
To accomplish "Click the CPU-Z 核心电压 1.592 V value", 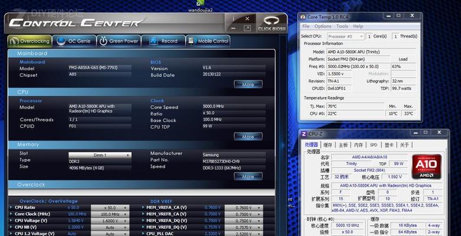I will pyautogui.click(x=394, y=177).
